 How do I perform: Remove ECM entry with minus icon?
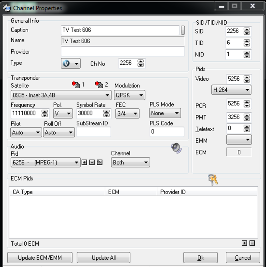tap(252, 243)
